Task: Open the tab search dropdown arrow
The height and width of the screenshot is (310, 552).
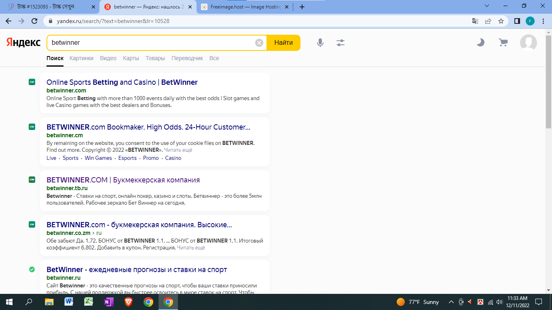Action: (x=487, y=6)
